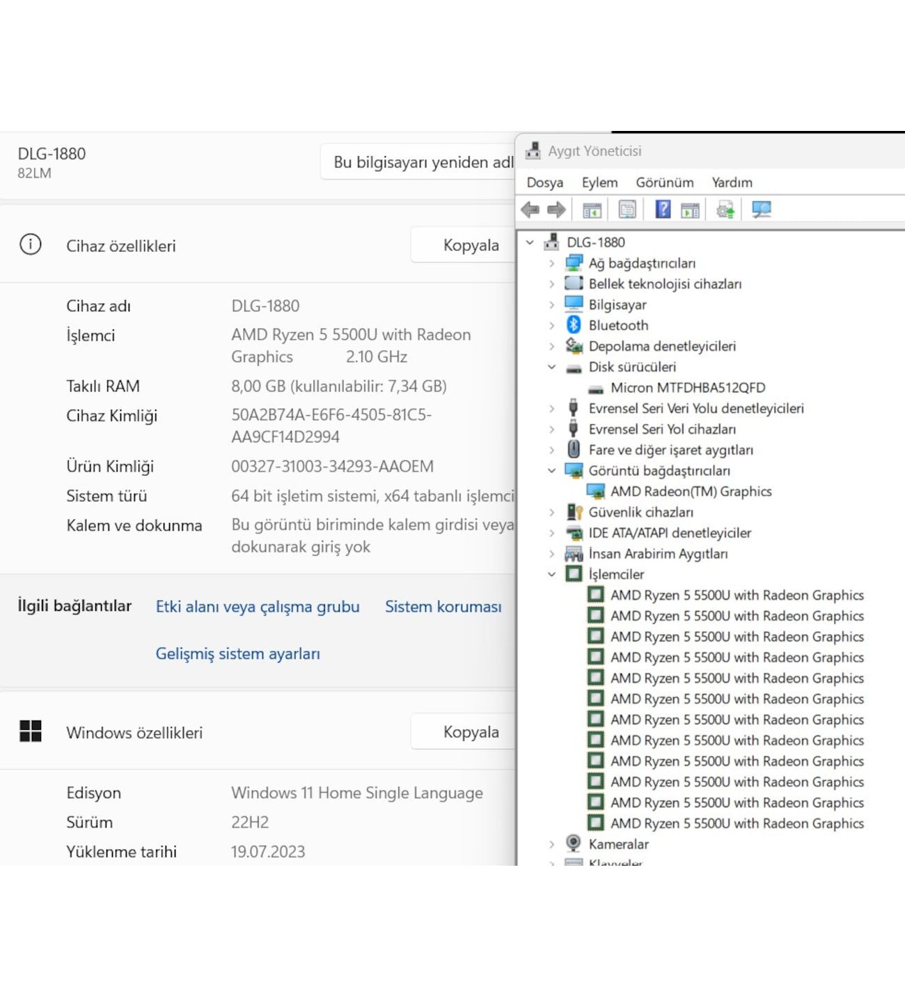905x996 pixels.
Task: Click the Kameralar webcam icon
Action: [x=574, y=843]
